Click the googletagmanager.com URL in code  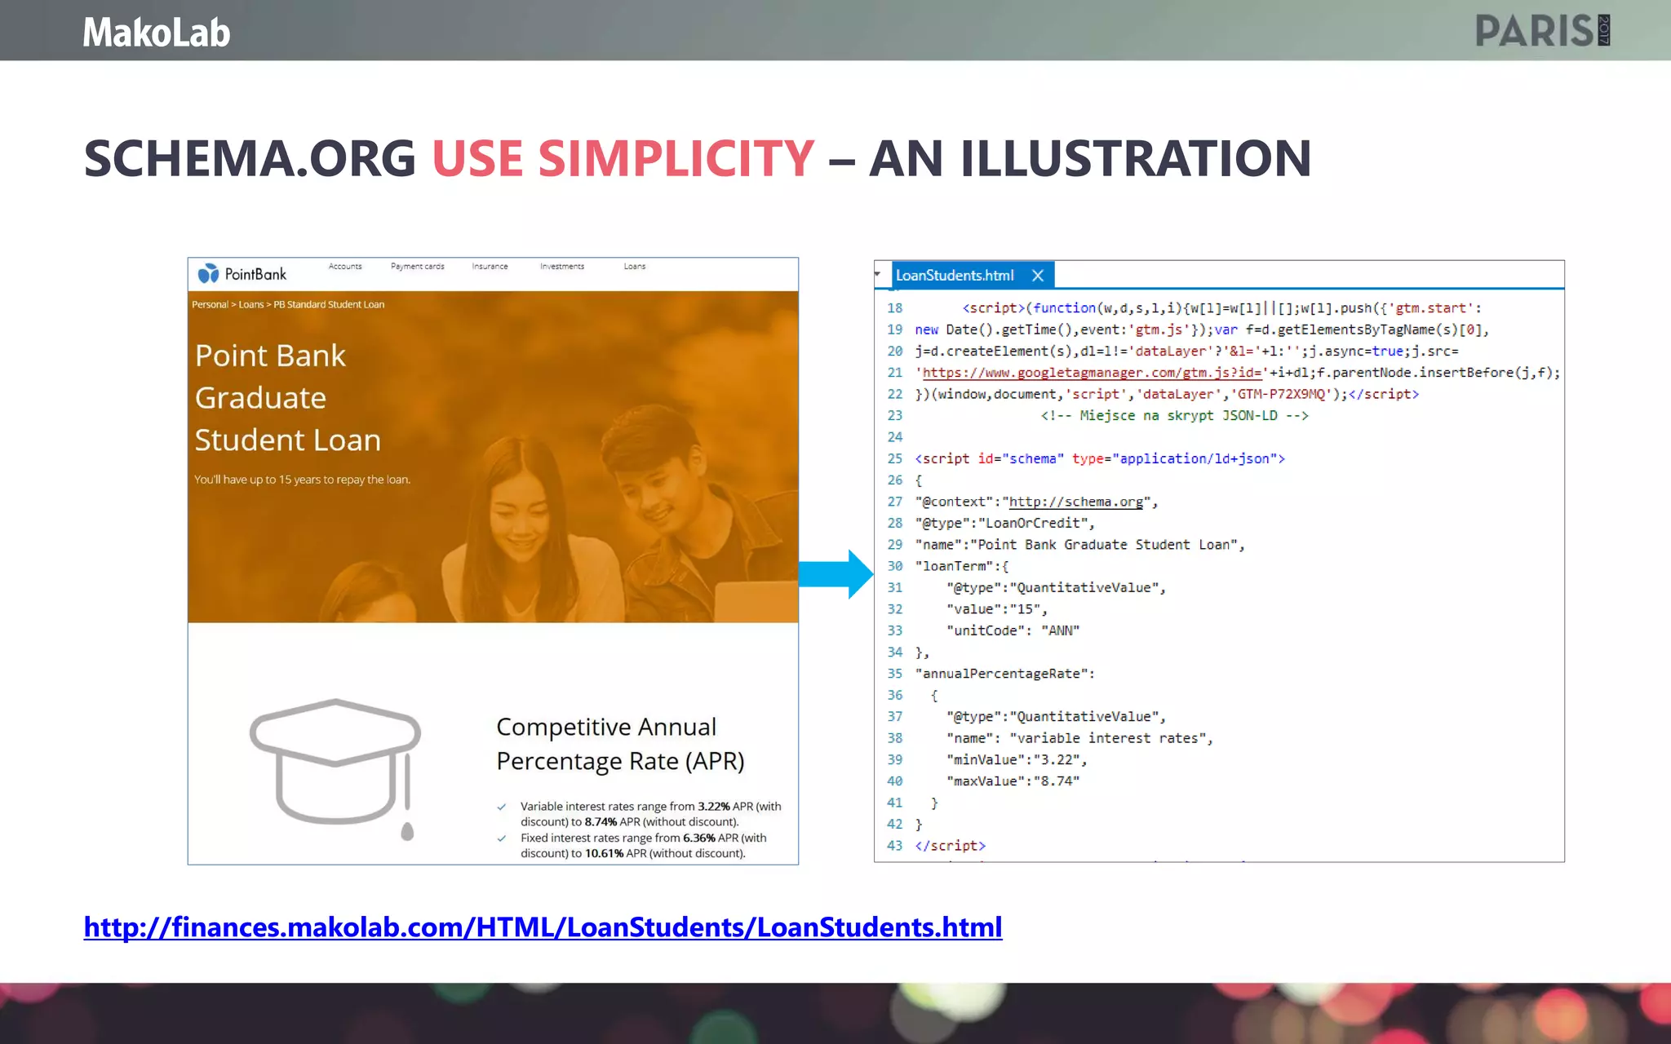click(x=1092, y=373)
